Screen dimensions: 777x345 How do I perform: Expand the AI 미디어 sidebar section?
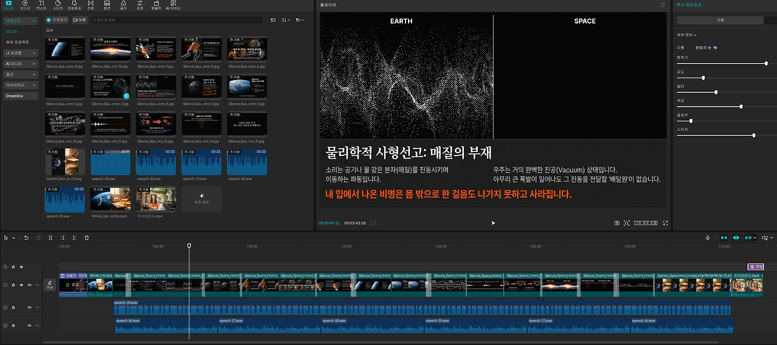tap(21, 63)
